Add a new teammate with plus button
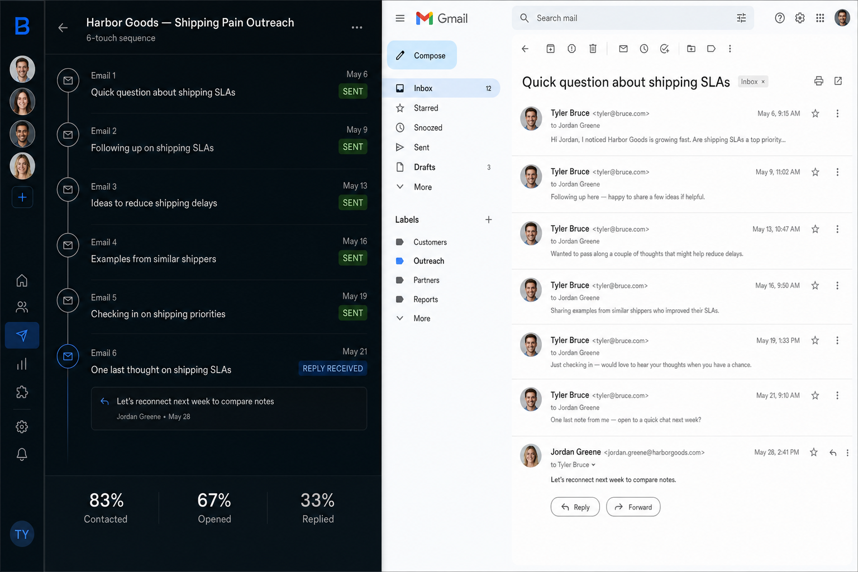The width and height of the screenshot is (858, 572). pos(22,197)
